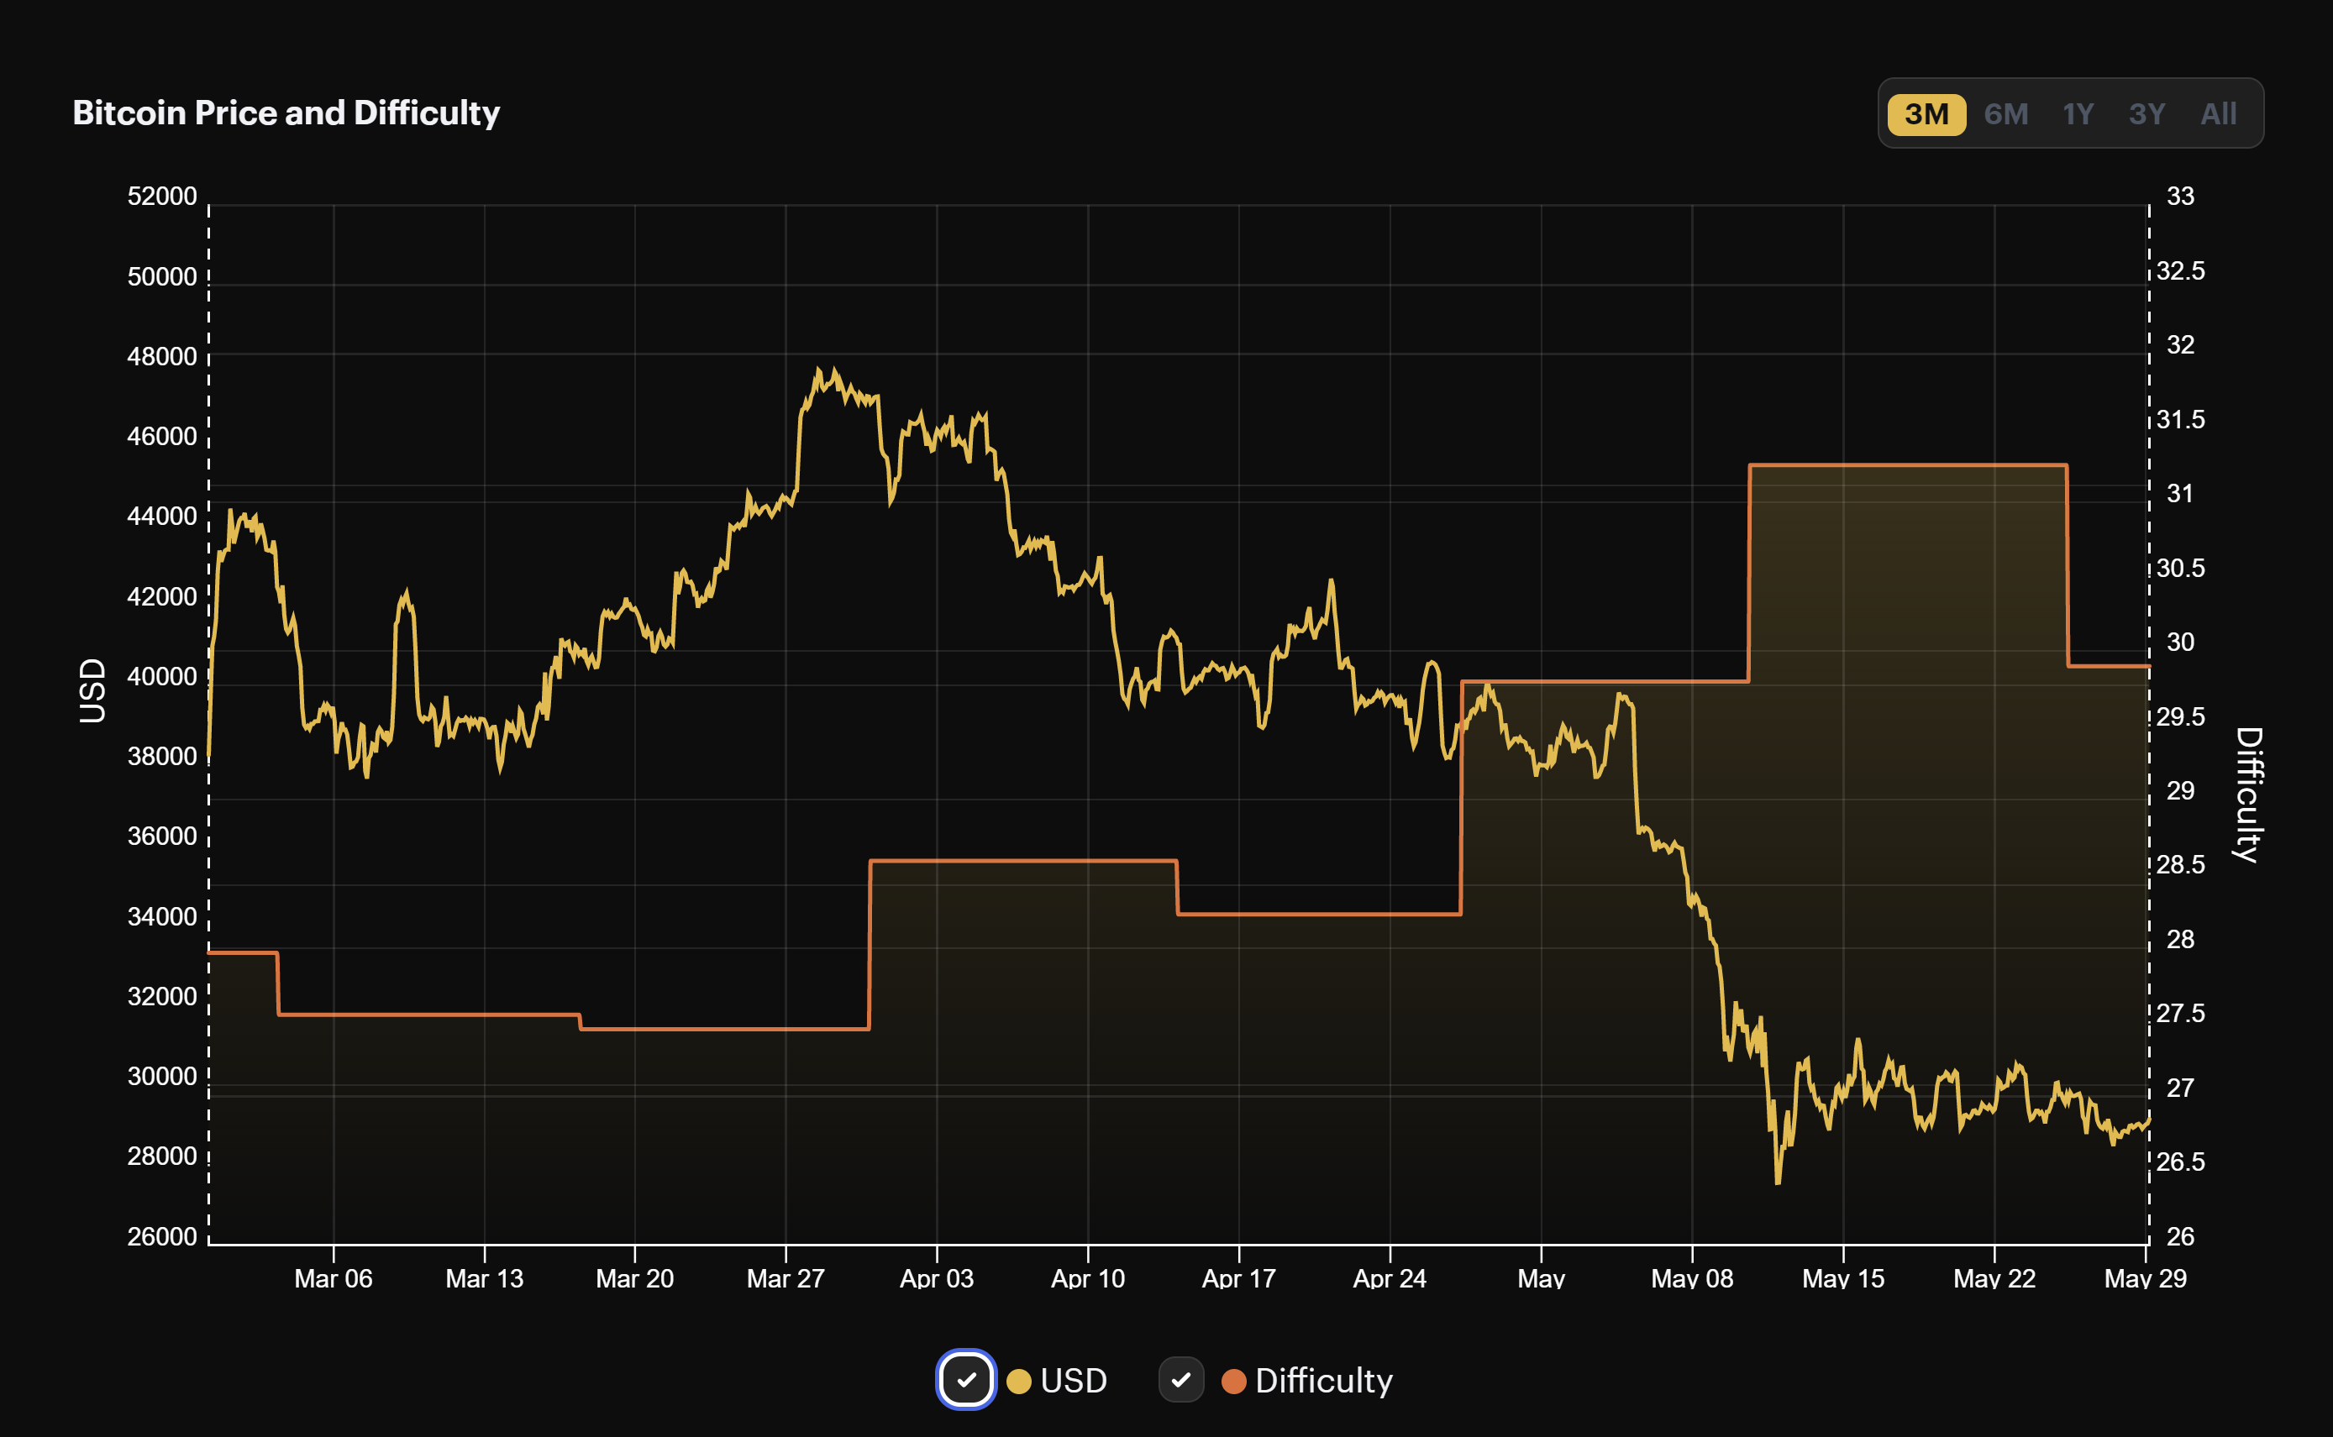Click the 32 difficulty axis value
This screenshot has height=1437, width=2333.
click(2180, 345)
